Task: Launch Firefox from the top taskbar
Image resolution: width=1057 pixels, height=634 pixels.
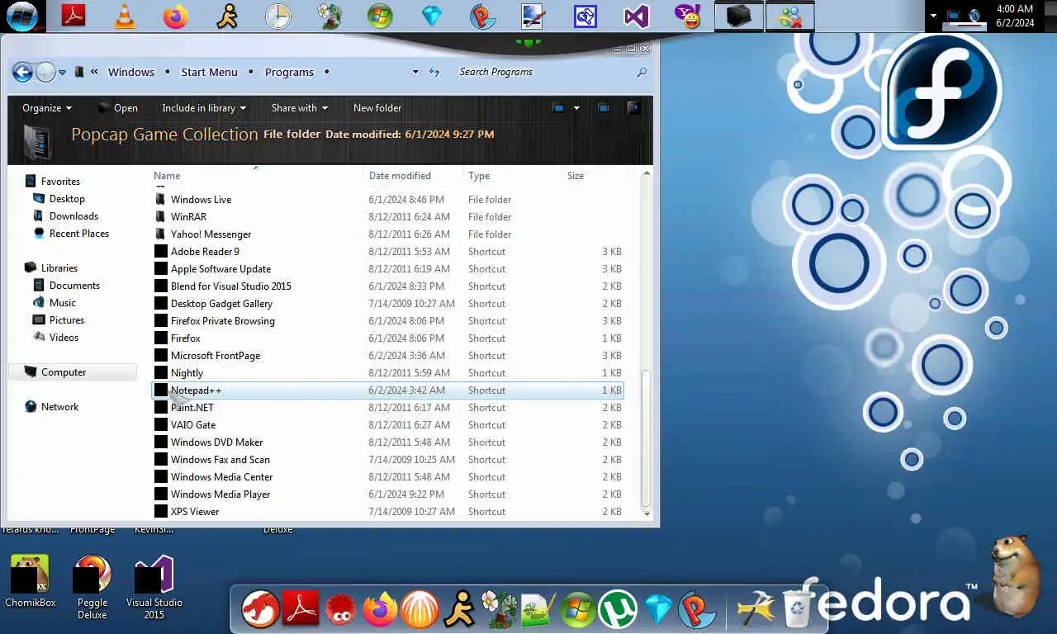Action: pos(176,16)
